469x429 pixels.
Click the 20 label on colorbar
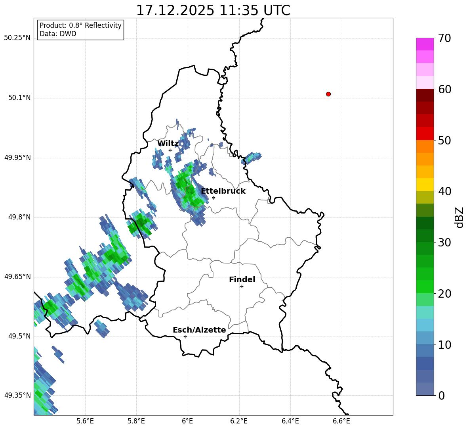pos(444,294)
